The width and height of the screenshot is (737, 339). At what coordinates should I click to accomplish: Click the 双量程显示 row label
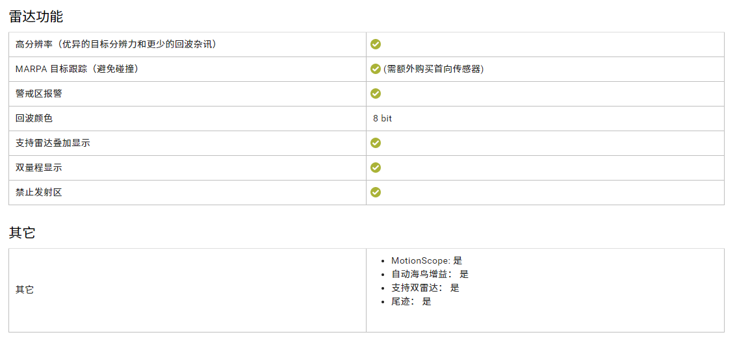[39, 168]
